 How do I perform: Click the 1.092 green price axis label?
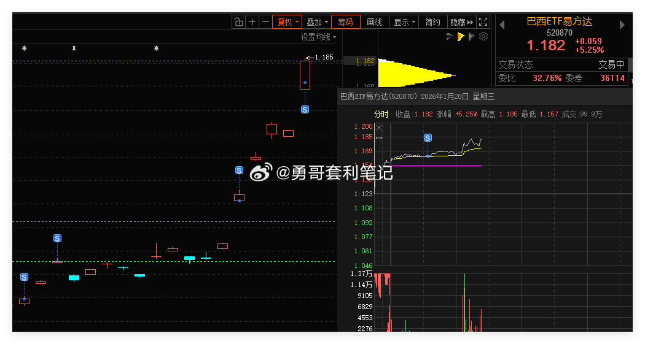click(363, 223)
